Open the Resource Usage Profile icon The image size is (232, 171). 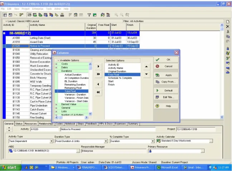point(51,15)
